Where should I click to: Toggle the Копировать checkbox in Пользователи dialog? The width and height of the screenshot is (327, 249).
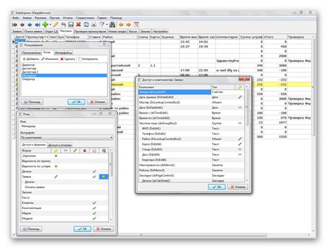[80, 59]
